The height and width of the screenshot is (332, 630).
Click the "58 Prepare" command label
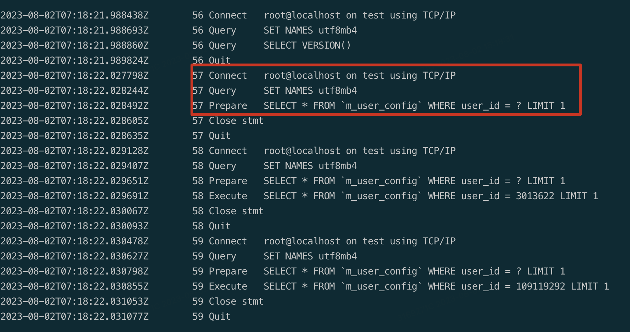point(228,181)
